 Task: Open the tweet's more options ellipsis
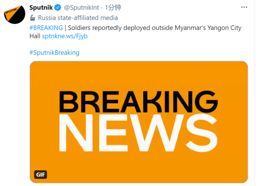coord(244,7)
